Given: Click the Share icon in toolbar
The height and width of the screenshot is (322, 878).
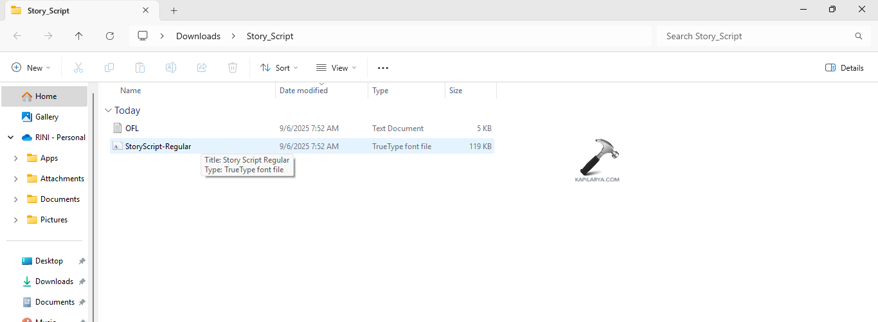Looking at the screenshot, I should pos(202,67).
